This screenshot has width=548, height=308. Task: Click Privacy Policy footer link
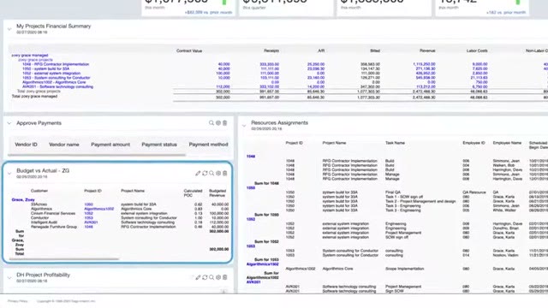pyautogui.click(x=17, y=301)
